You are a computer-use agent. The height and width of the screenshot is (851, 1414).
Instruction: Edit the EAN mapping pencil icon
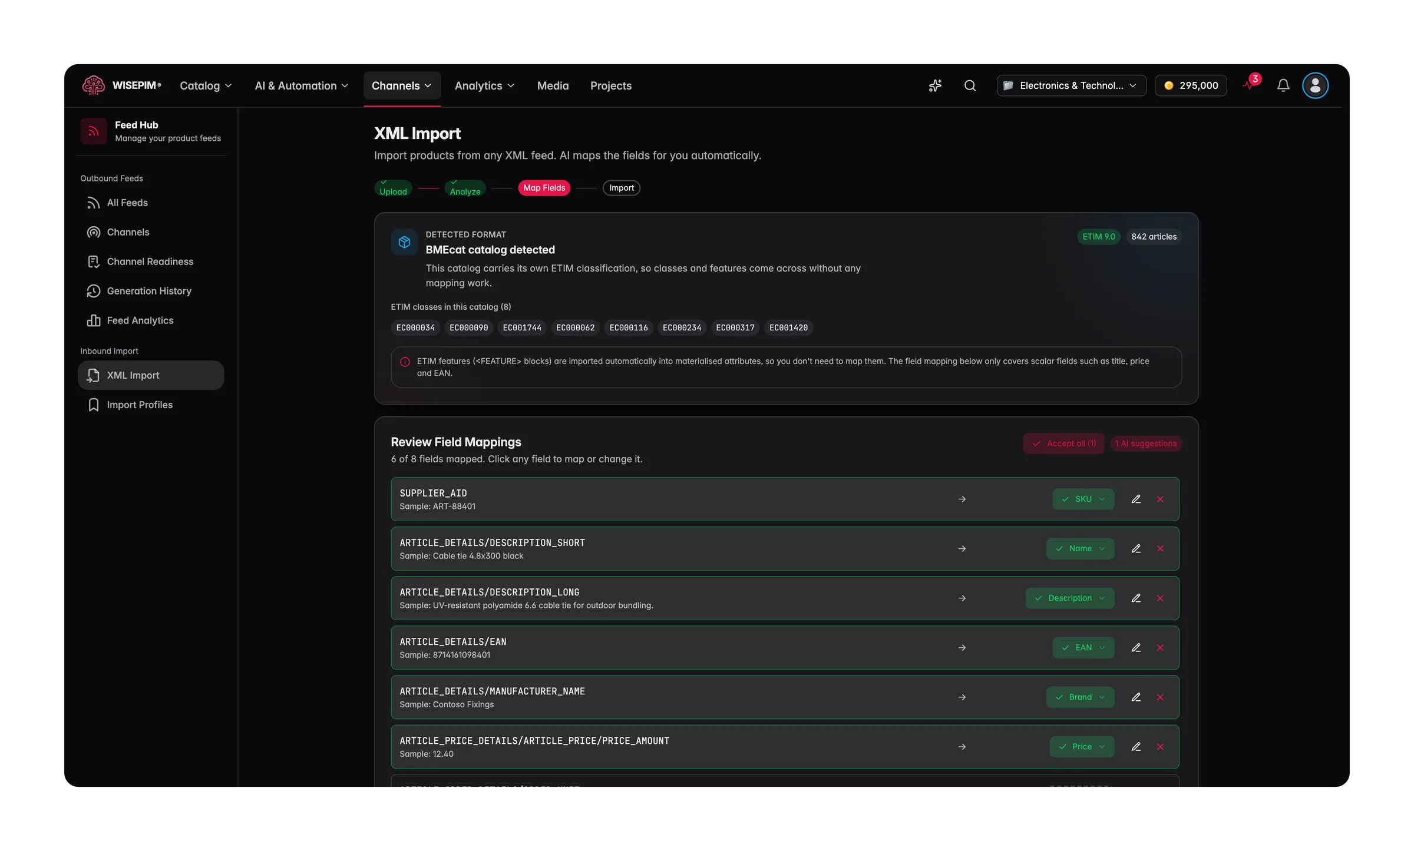(x=1136, y=648)
